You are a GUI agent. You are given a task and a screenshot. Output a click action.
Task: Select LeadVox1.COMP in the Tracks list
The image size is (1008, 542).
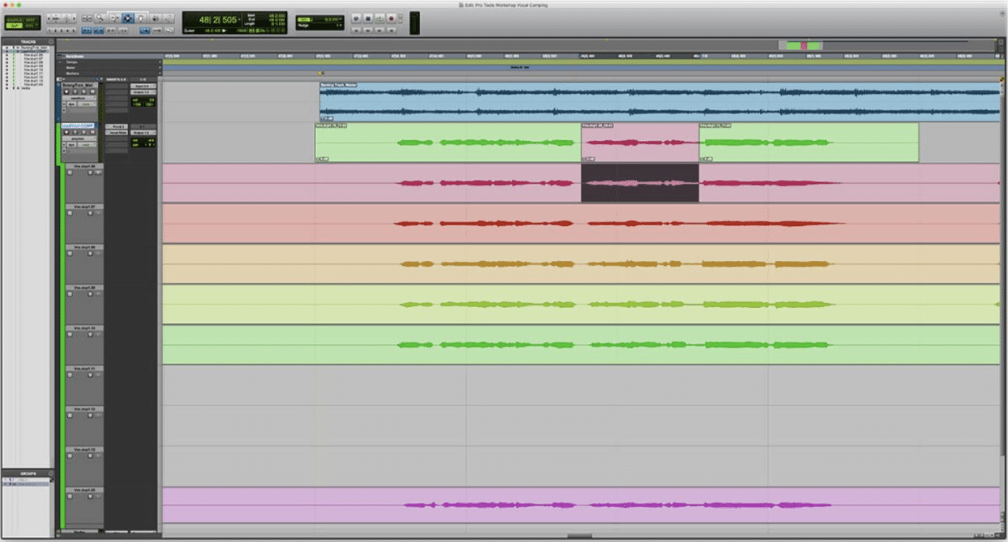pos(32,51)
